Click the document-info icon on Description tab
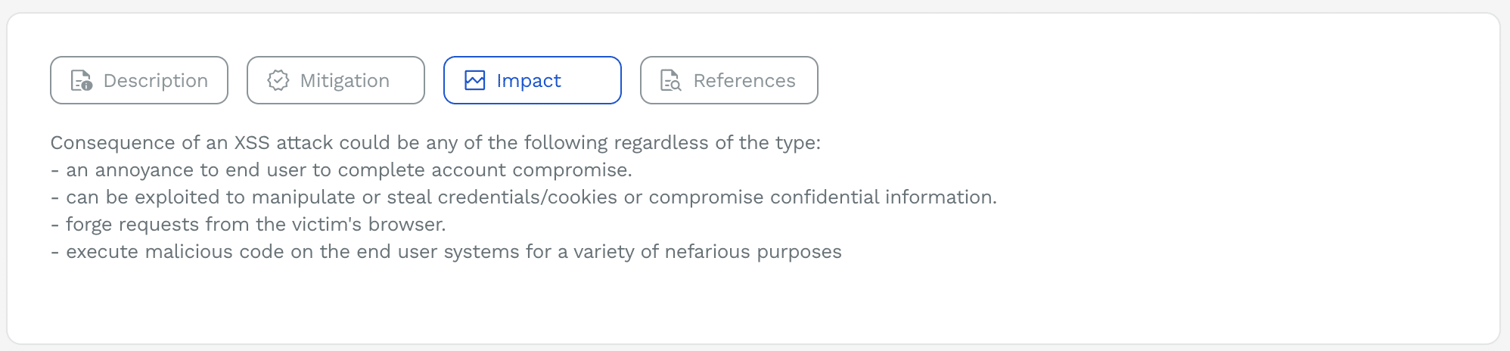 [81, 80]
